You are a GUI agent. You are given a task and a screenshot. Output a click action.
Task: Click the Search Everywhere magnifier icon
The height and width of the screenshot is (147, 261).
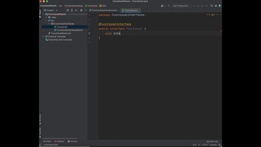click(212, 6)
